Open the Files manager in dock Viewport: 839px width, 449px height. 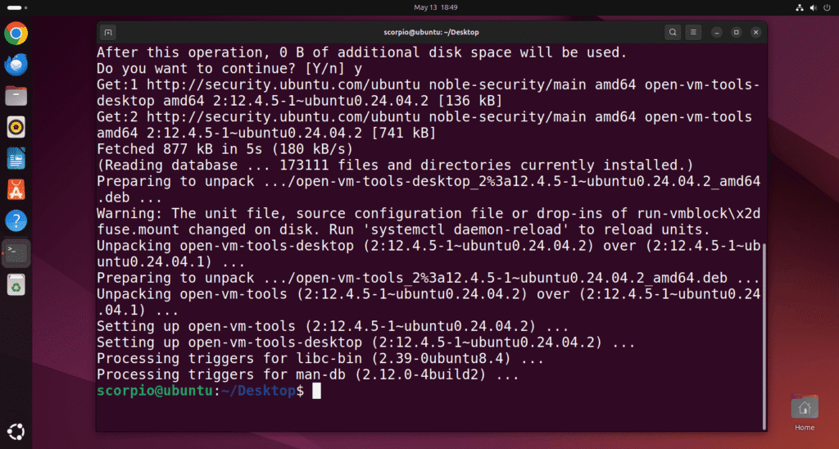(16, 96)
